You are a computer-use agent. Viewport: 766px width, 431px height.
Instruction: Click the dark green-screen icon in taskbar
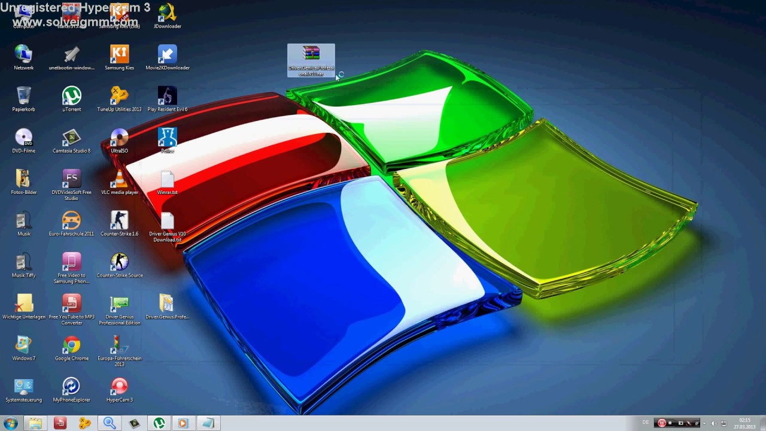[x=135, y=423]
